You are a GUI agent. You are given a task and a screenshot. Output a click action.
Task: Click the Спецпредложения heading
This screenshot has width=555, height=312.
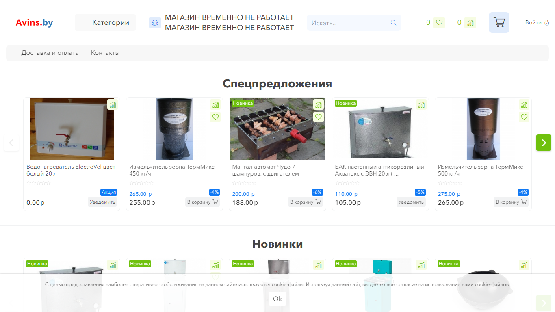pyautogui.click(x=277, y=83)
